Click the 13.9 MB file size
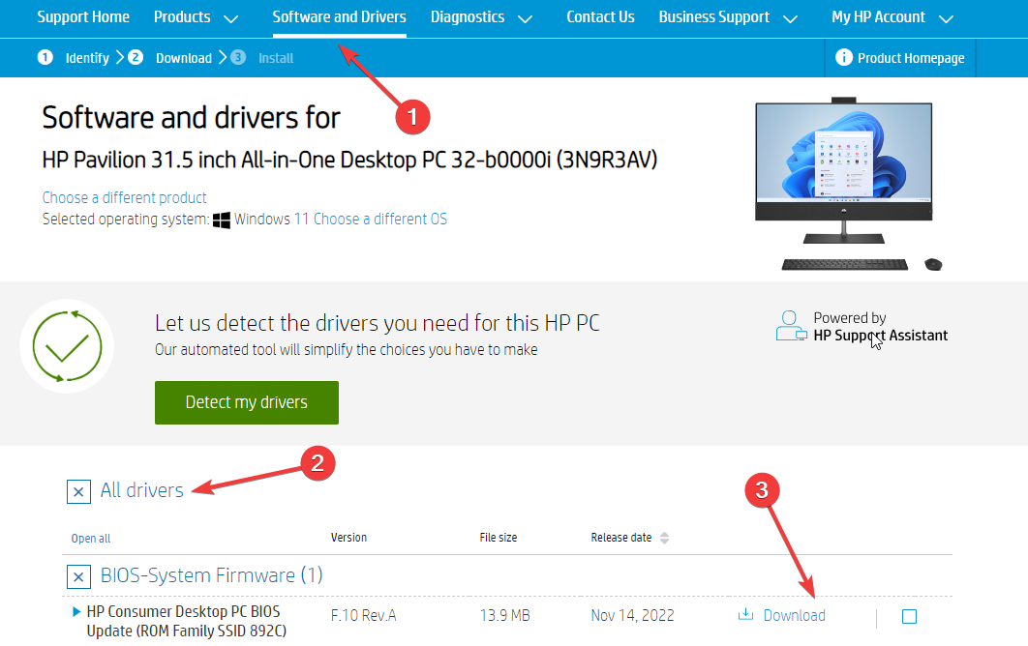The width and height of the screenshot is (1028, 646). pyautogui.click(x=505, y=616)
